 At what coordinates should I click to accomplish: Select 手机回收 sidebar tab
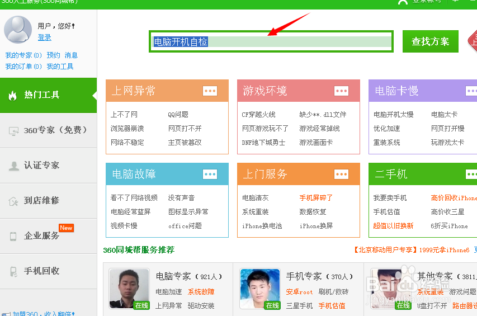tap(48, 271)
